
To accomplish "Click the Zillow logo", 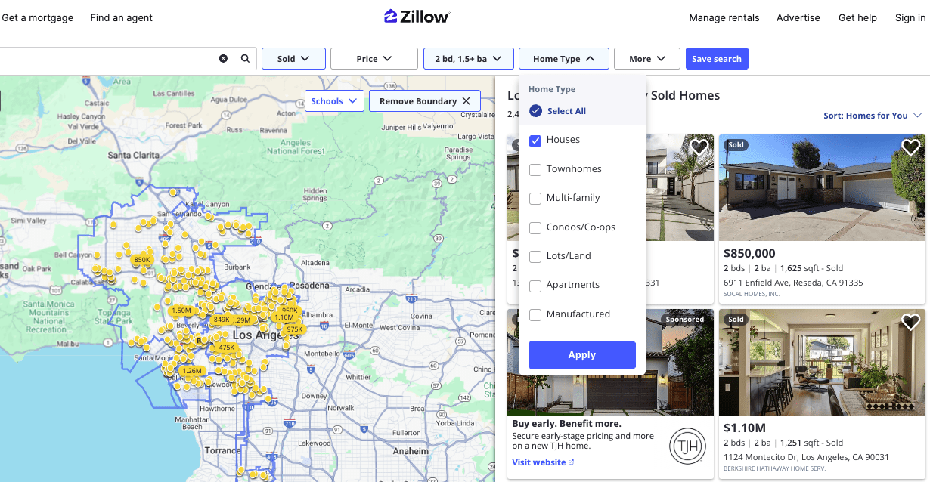I will point(417,17).
